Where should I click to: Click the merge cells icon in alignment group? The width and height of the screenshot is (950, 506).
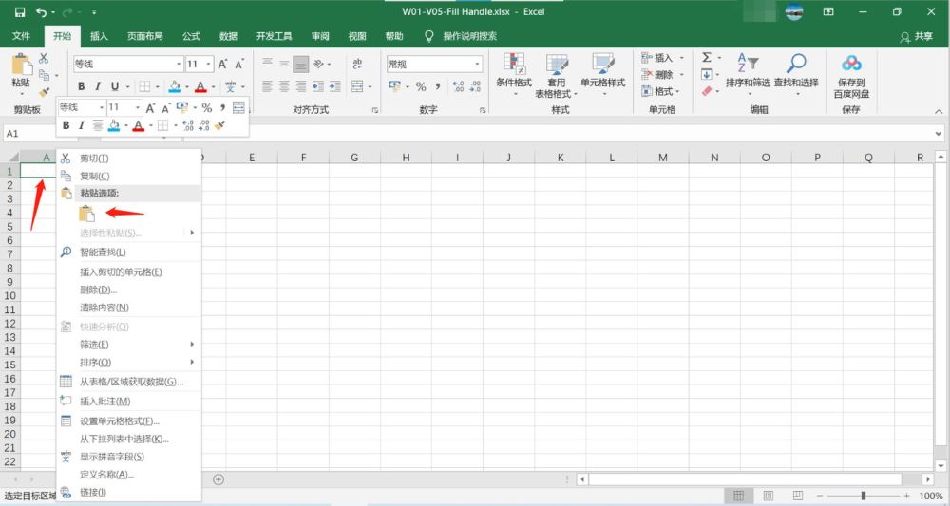[357, 86]
